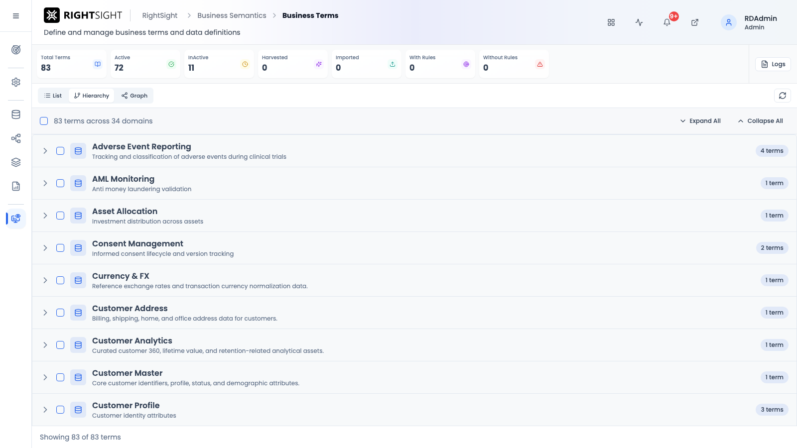Viewport: 797px width, 448px height.
Task: Click the Customer Master domain icon
Action: pyautogui.click(x=78, y=377)
